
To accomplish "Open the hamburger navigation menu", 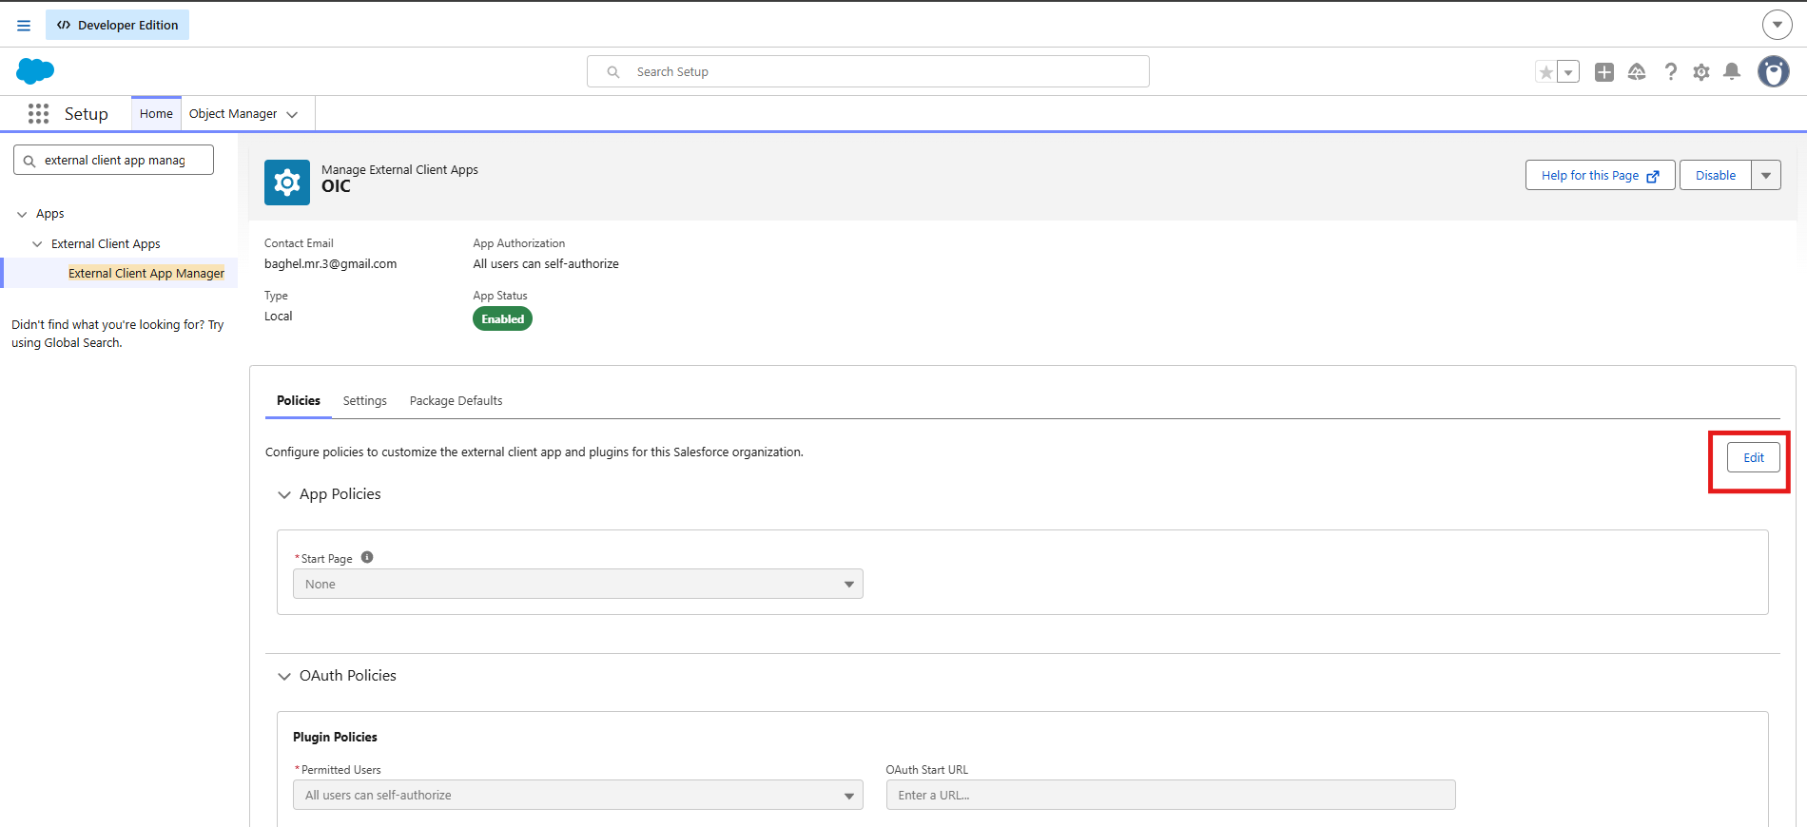I will coord(24,26).
